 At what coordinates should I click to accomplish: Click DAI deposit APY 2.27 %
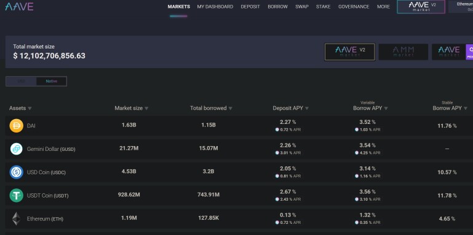pos(288,122)
